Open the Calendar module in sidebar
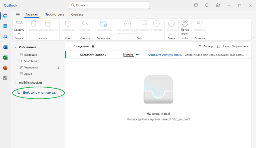 pyautogui.click(x=5, y=26)
